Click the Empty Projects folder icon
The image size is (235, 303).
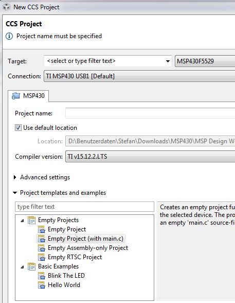pyautogui.click(x=31, y=220)
